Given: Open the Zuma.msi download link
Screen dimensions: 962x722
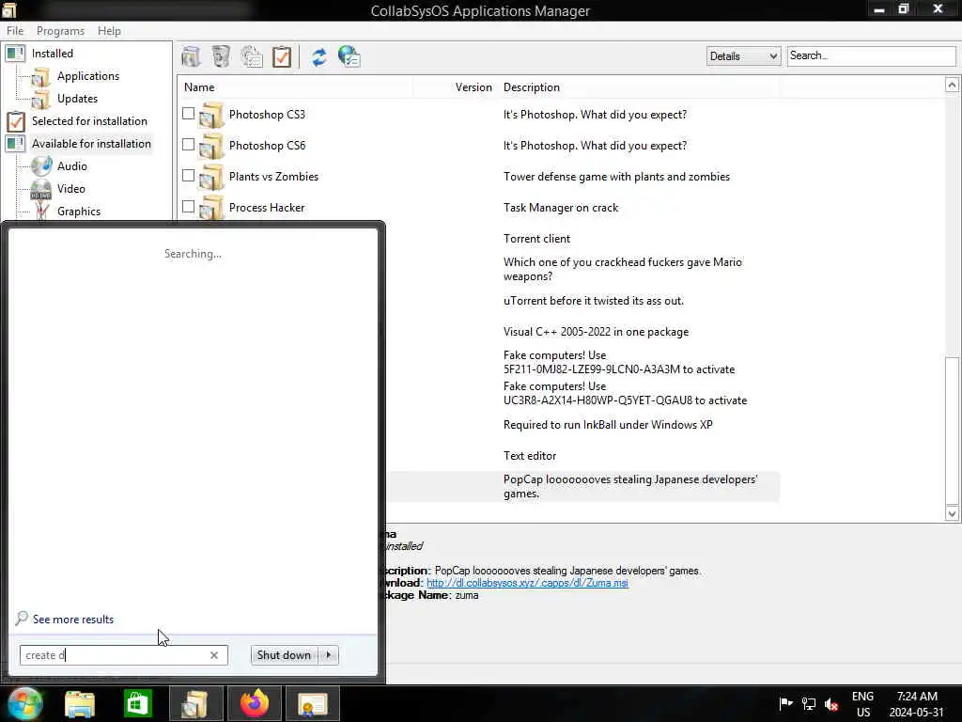Looking at the screenshot, I should [x=527, y=583].
